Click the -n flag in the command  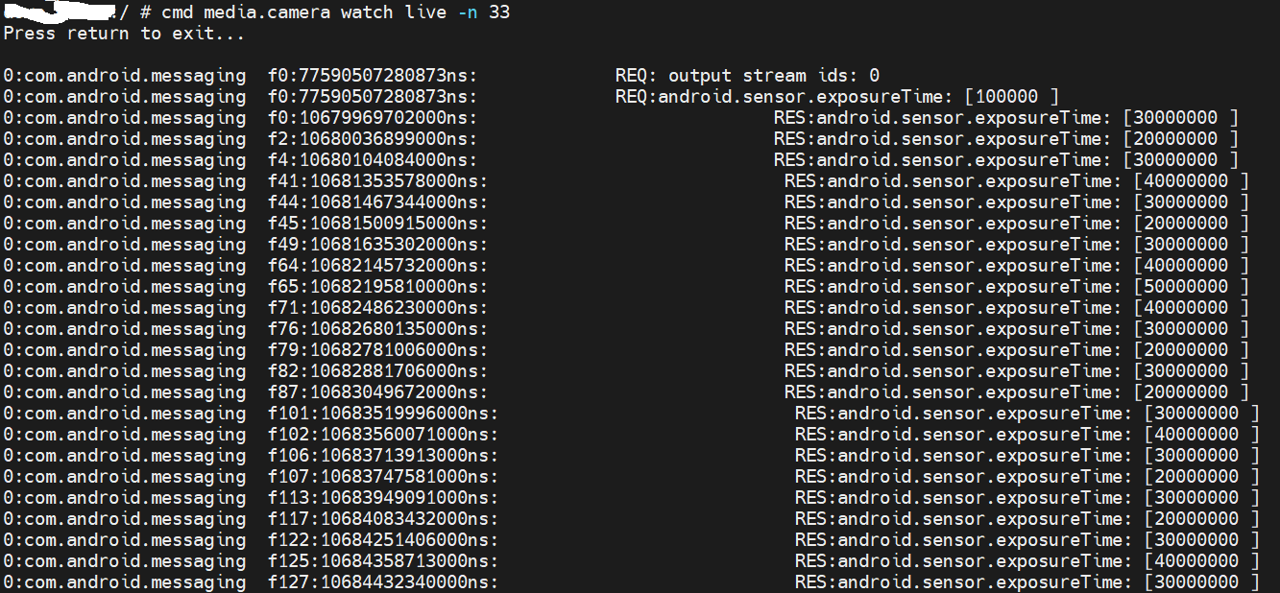pos(470,12)
